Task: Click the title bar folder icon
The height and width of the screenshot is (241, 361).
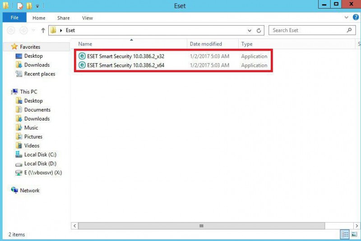Action: [x=6, y=5]
